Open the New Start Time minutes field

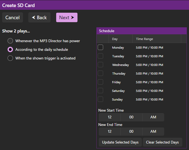[x=131, y=117]
